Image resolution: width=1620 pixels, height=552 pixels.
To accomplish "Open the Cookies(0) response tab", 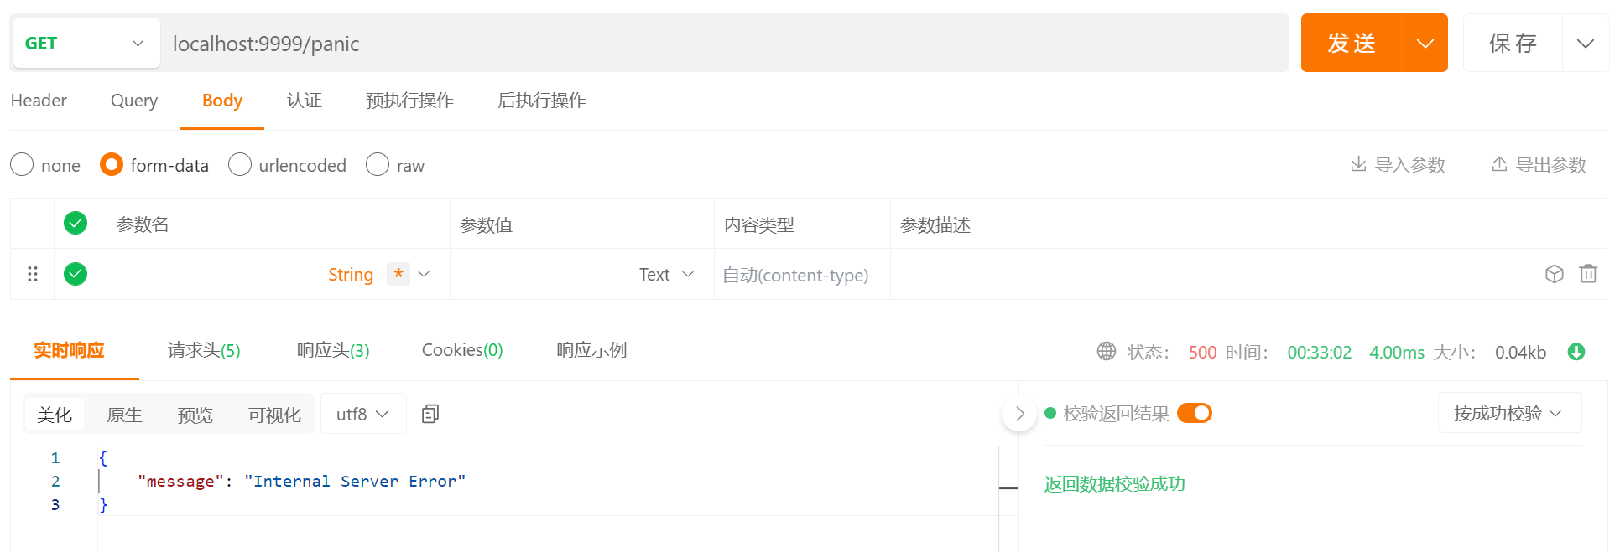I will [462, 350].
